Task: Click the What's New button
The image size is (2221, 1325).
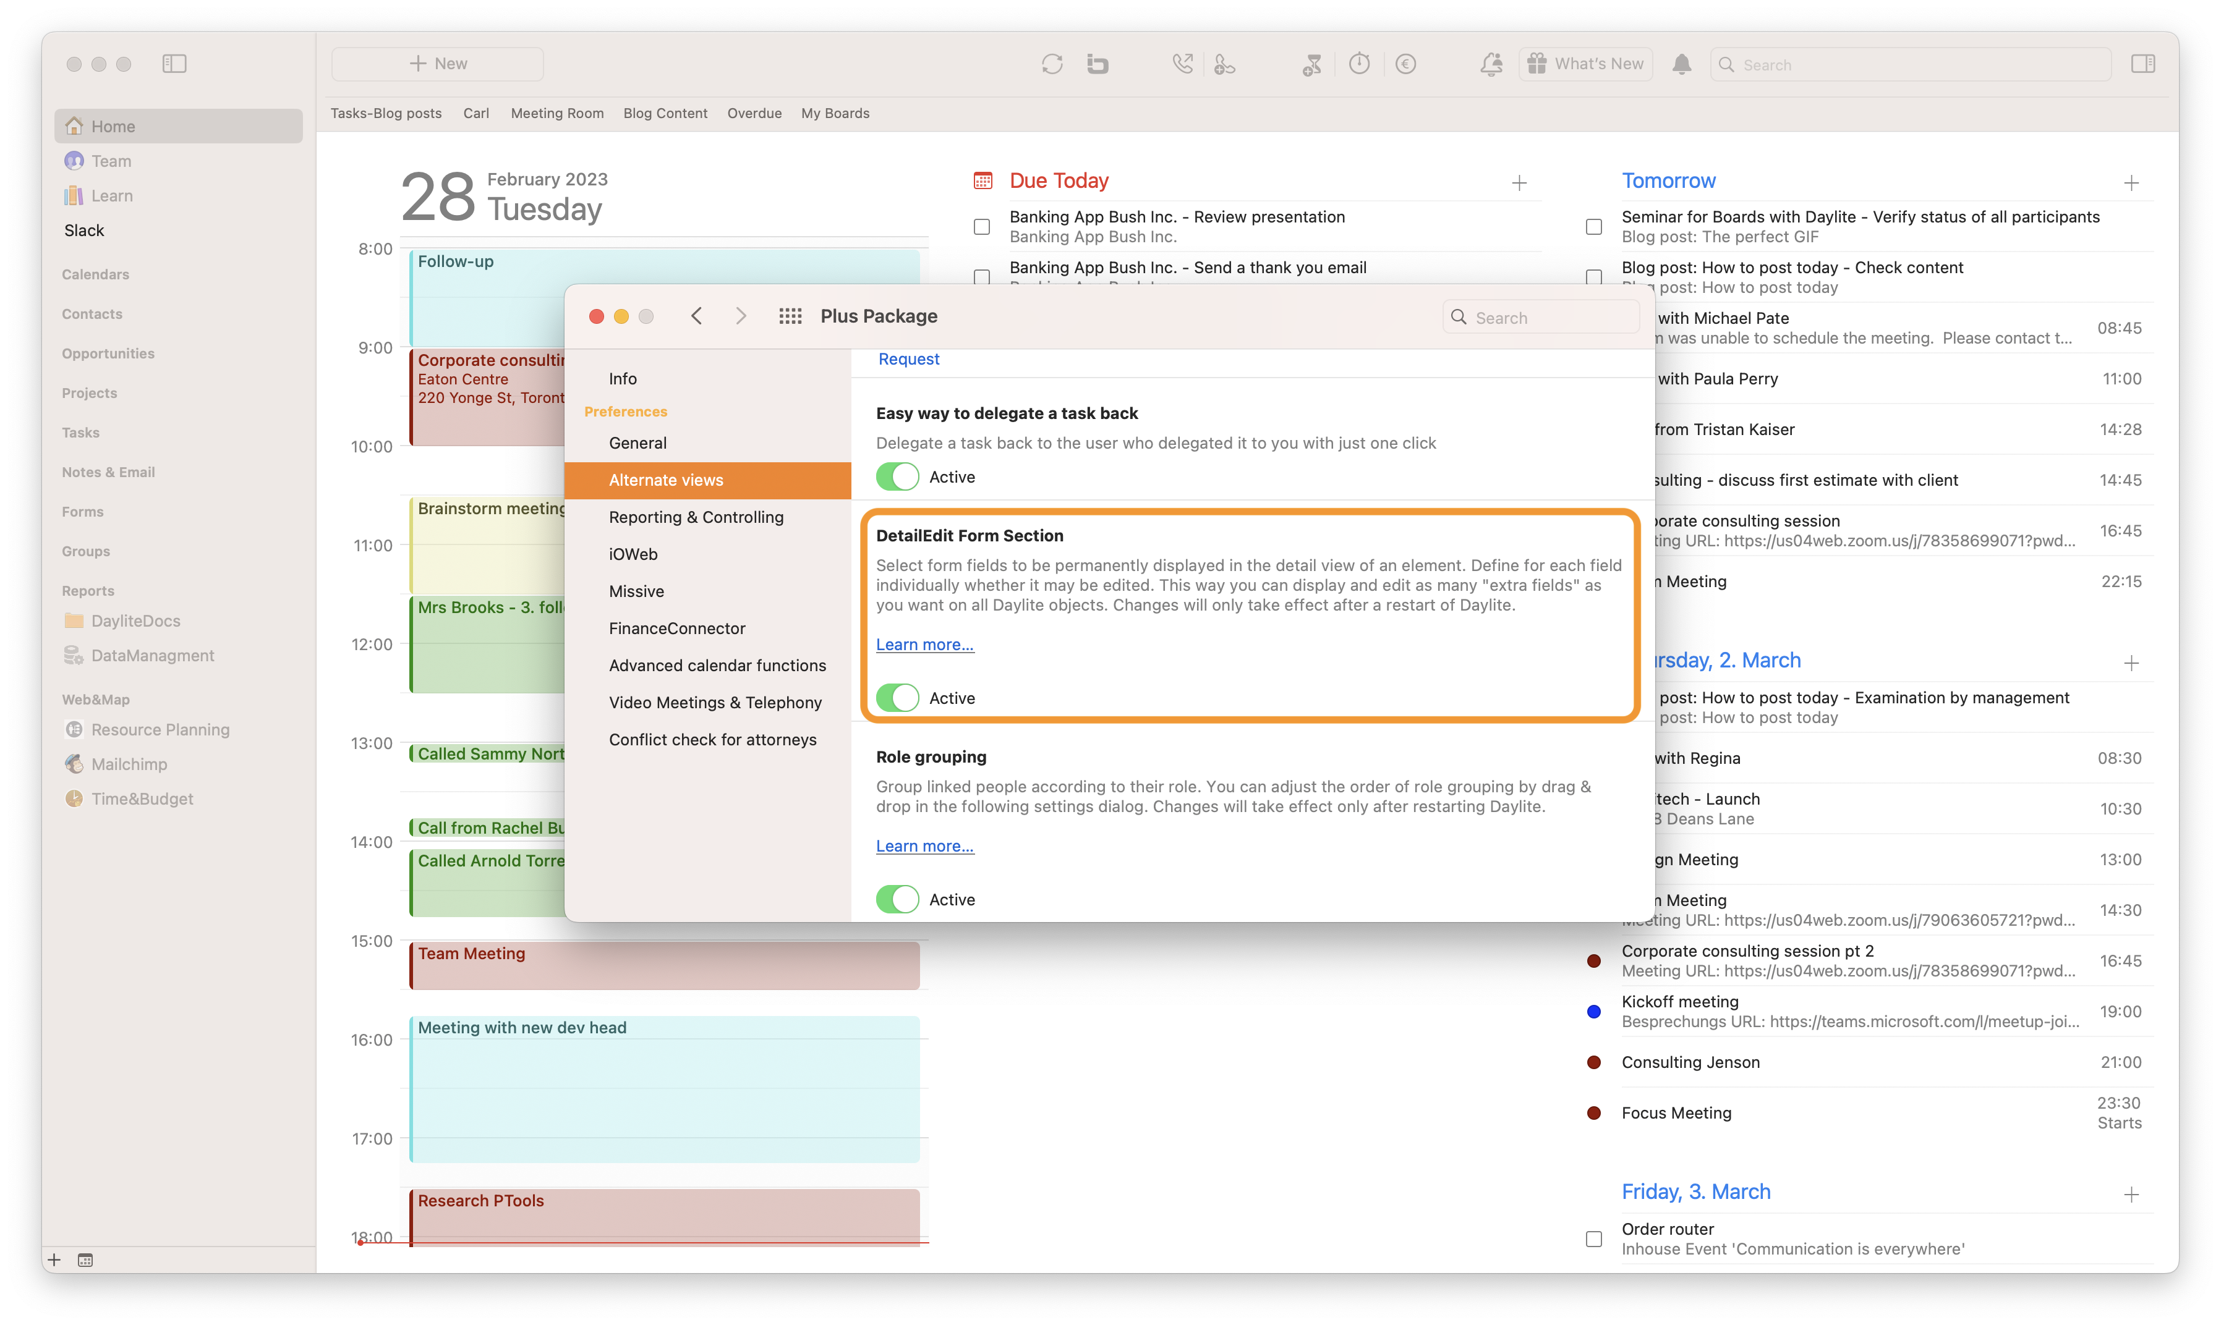Action: (1586, 64)
